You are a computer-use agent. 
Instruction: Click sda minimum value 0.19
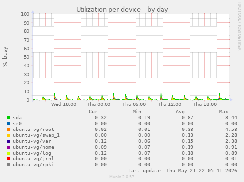click(144, 118)
